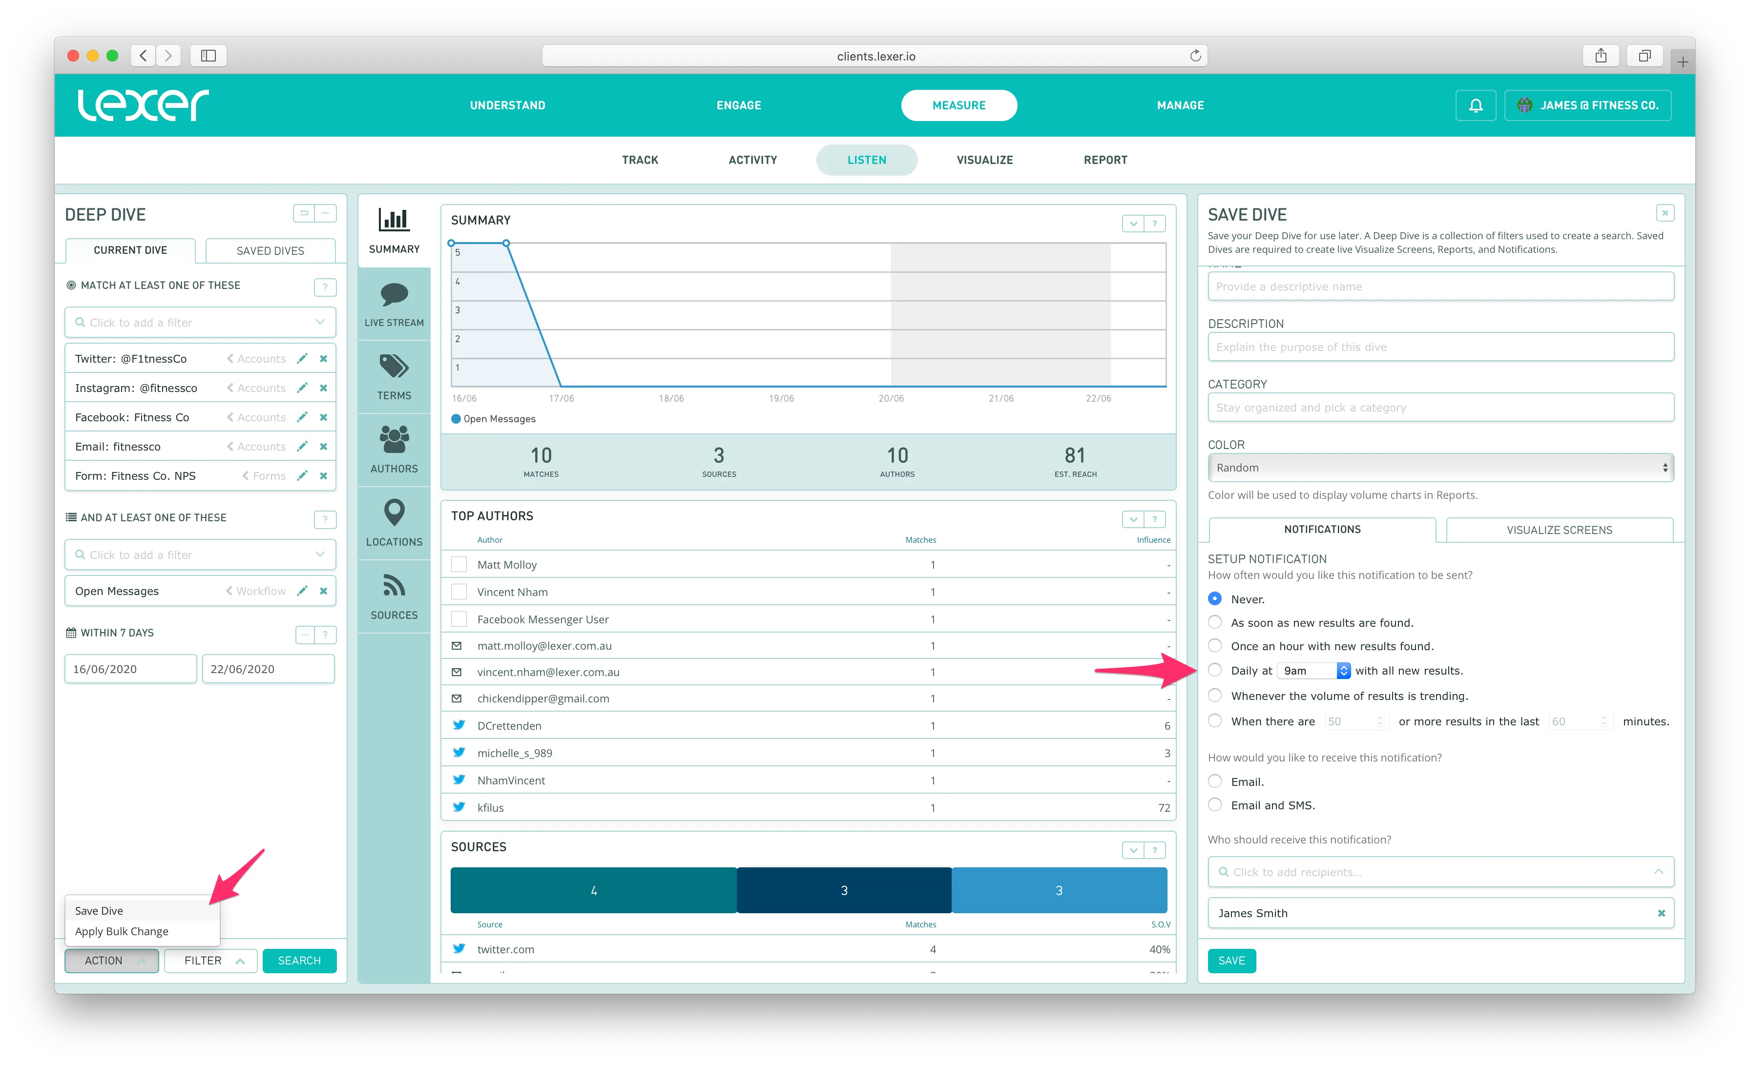Click the dark blue Sources bar segment
Image resolution: width=1750 pixels, height=1066 pixels.
click(844, 891)
